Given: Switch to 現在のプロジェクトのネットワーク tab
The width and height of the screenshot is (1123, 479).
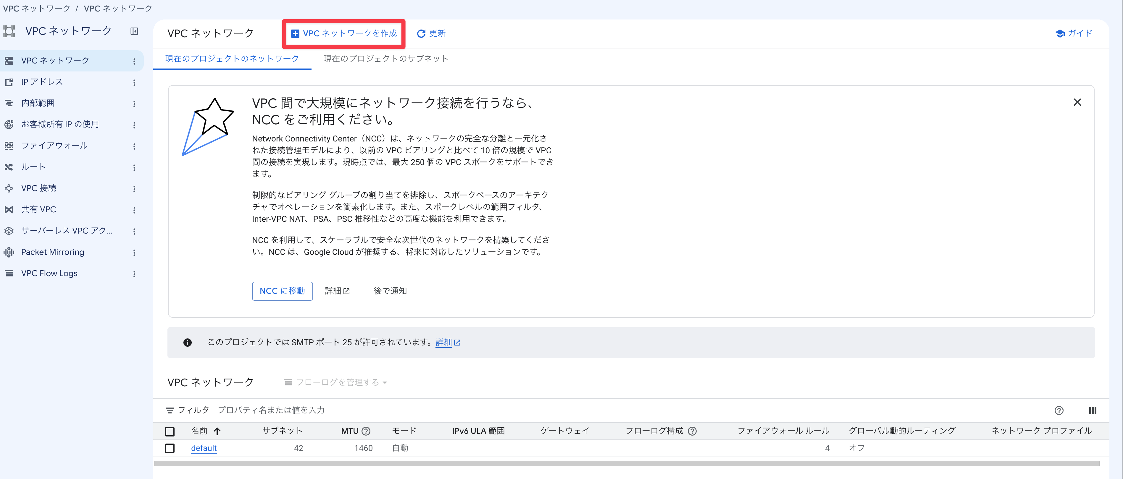Looking at the screenshot, I should [232, 59].
